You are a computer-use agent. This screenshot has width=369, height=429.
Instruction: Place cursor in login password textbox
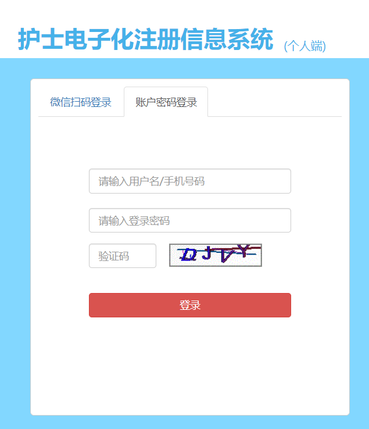pos(190,220)
